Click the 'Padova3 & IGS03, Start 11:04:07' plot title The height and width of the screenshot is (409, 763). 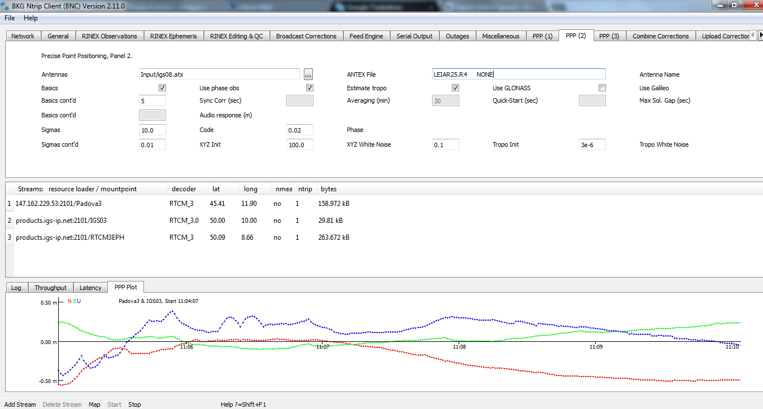click(x=159, y=301)
